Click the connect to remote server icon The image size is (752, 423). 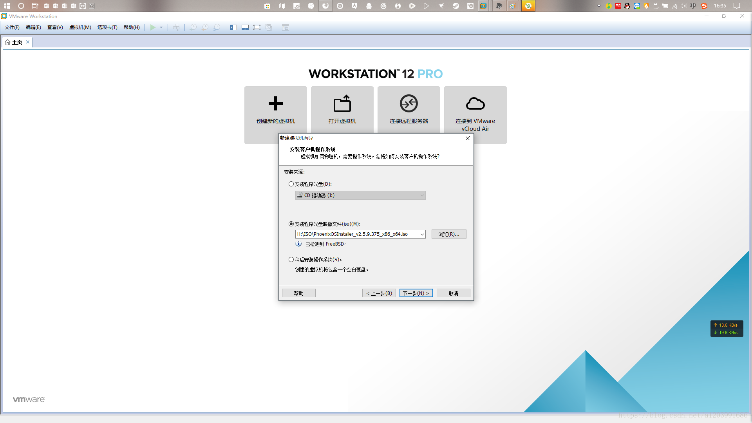pyautogui.click(x=409, y=104)
